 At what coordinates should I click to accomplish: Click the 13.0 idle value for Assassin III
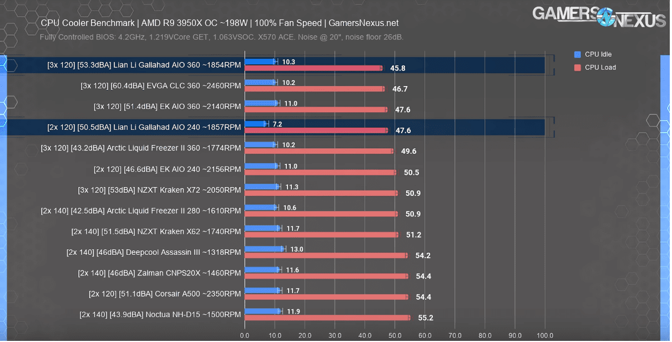(x=297, y=249)
